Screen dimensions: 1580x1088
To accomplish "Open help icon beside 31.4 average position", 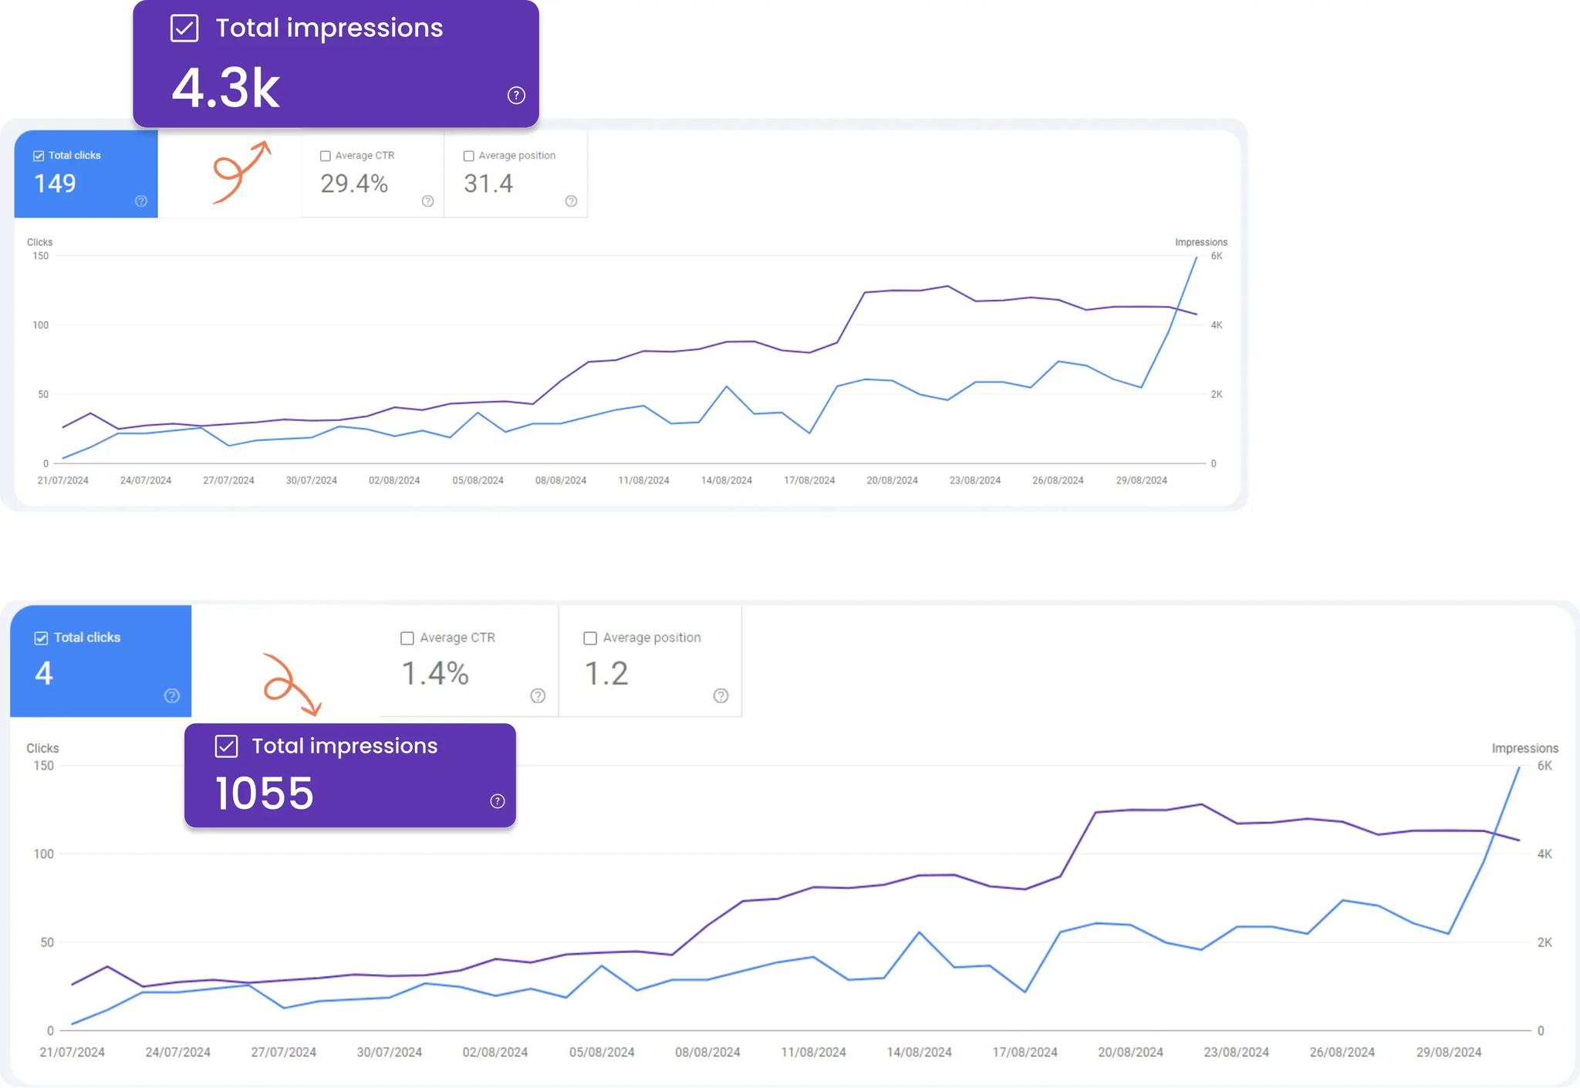I will click(x=571, y=201).
